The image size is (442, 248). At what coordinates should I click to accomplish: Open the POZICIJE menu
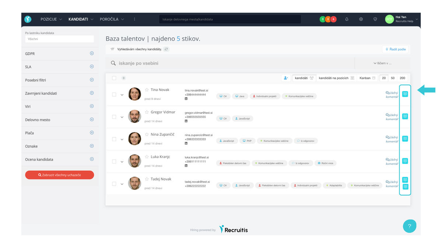coord(51,19)
